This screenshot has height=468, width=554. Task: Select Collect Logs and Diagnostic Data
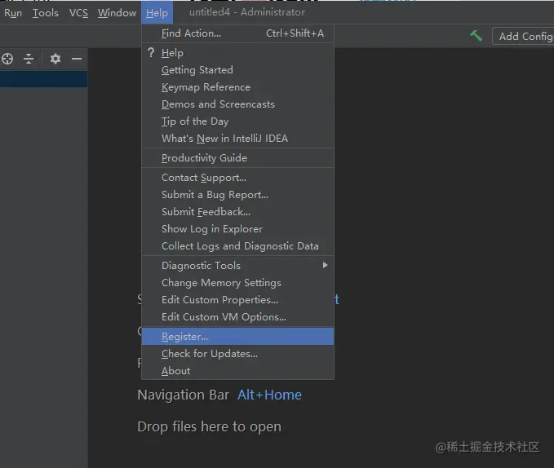click(237, 246)
